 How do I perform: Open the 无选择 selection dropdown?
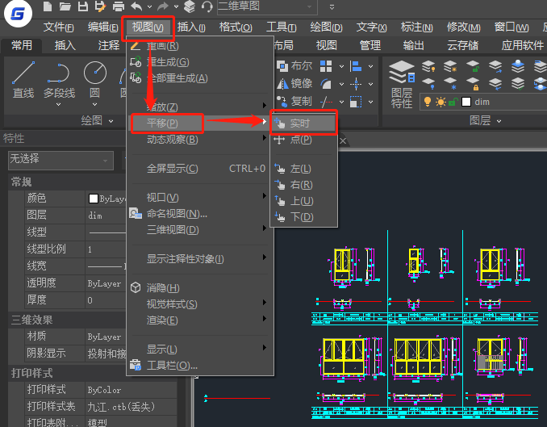pos(60,159)
